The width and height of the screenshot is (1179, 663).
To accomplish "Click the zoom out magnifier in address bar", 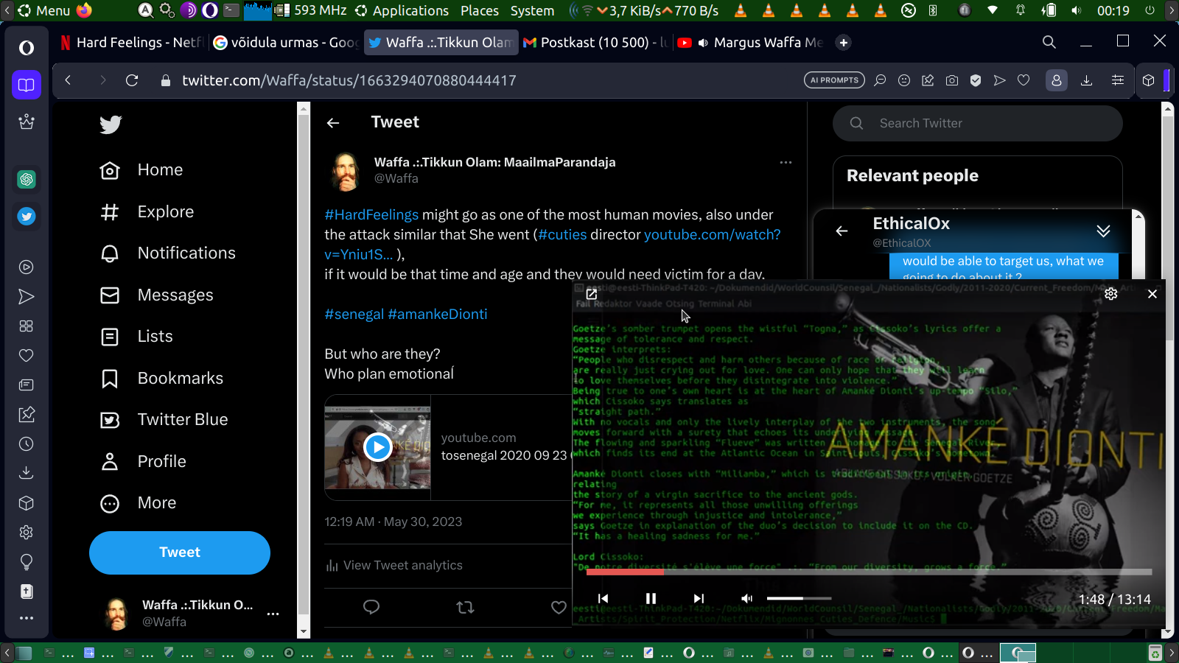I will tap(880, 80).
